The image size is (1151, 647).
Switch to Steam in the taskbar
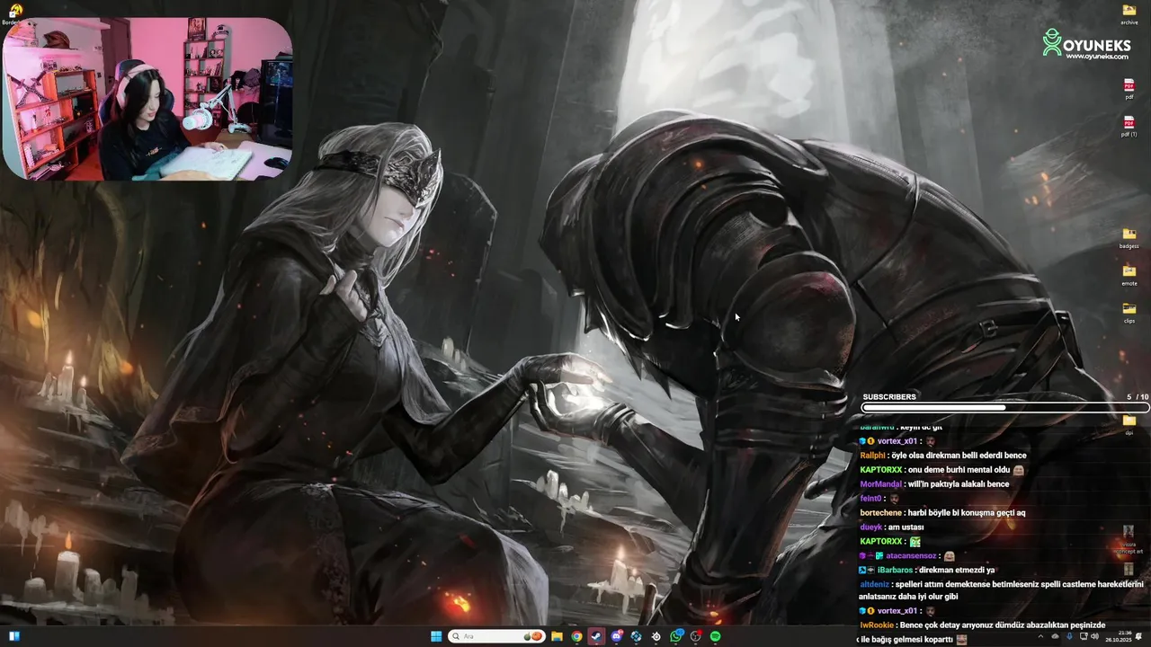[x=597, y=636]
